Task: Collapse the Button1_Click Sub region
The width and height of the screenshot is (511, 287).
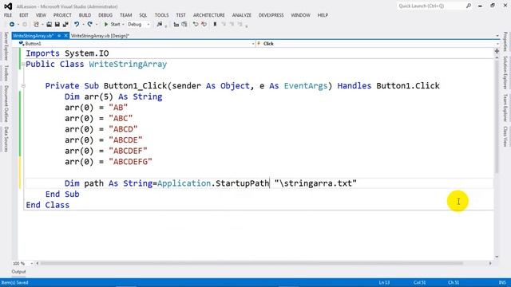Action: pyautogui.click(x=23, y=86)
